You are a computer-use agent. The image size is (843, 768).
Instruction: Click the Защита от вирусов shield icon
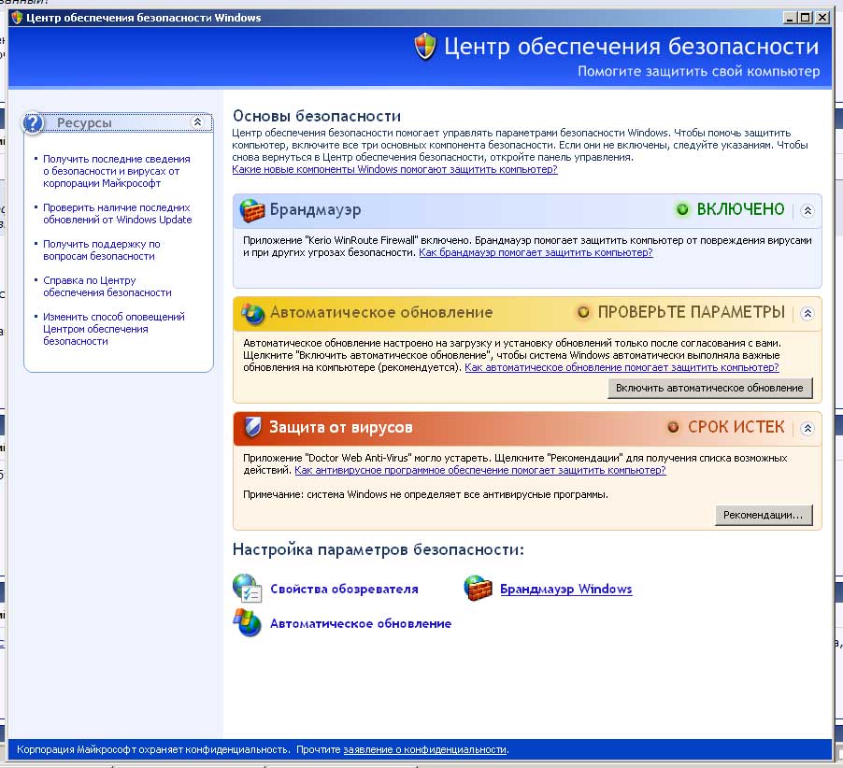point(252,427)
